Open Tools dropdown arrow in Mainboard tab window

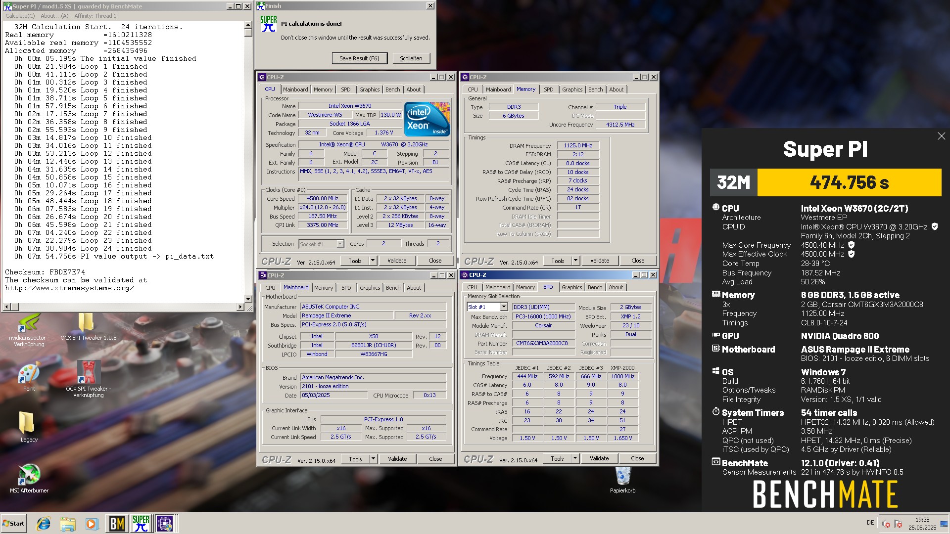(x=373, y=459)
